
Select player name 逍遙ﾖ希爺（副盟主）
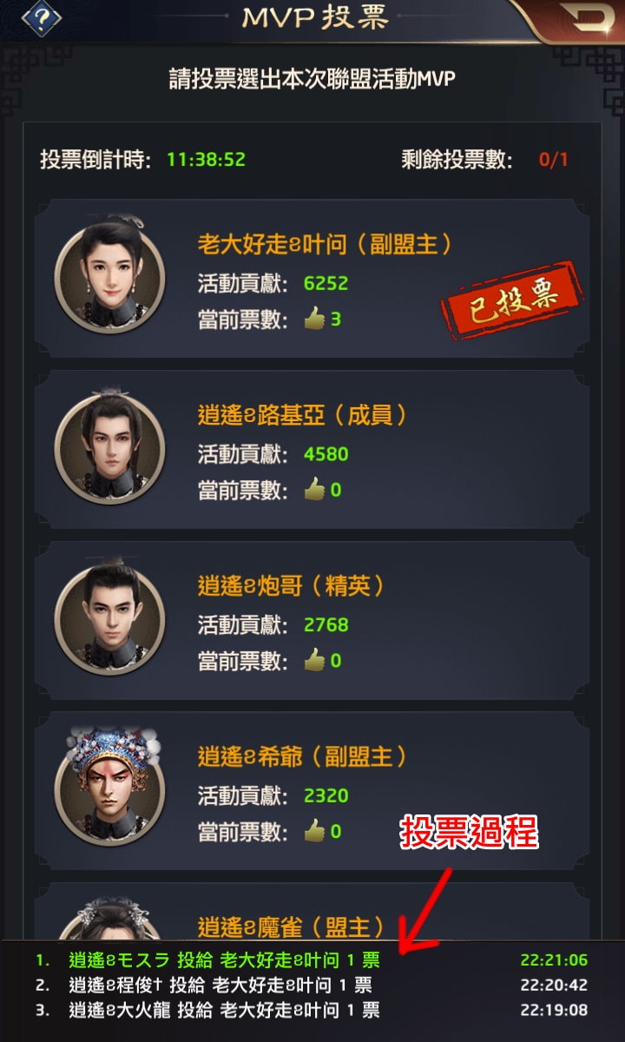(303, 757)
